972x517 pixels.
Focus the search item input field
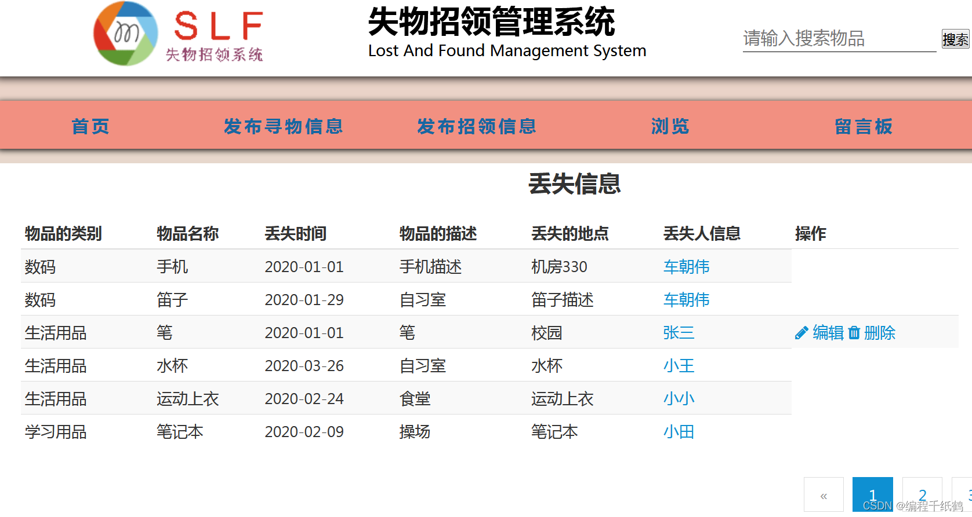pyautogui.click(x=839, y=39)
